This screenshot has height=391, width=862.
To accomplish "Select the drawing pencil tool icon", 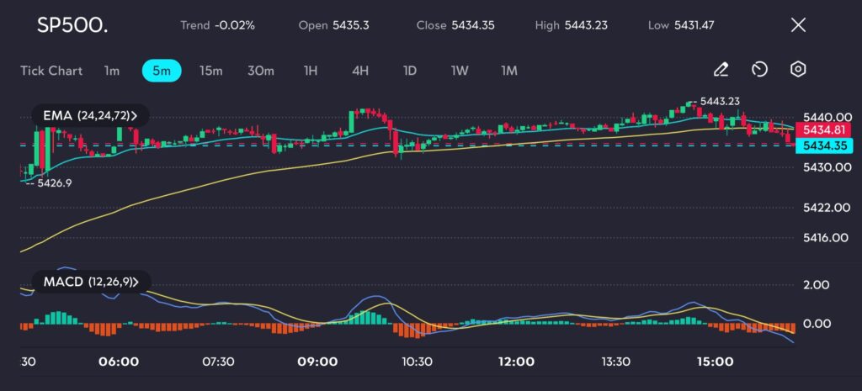I will pyautogui.click(x=721, y=70).
